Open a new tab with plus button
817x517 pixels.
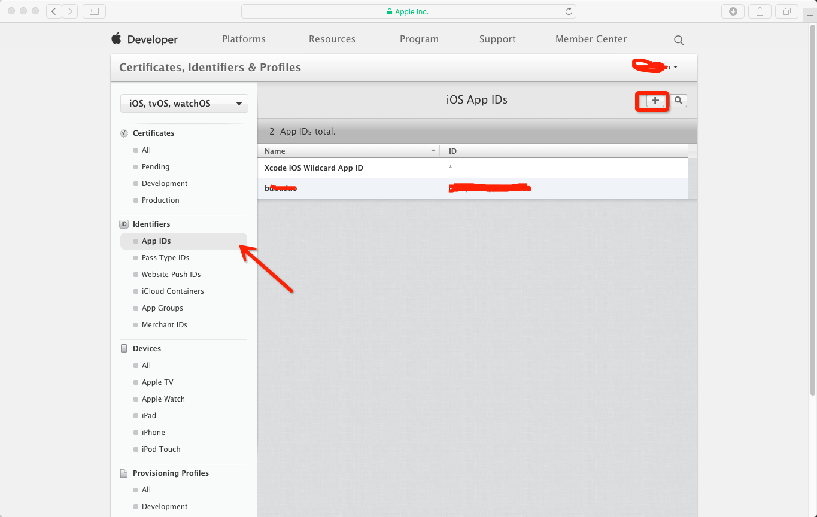810,16
